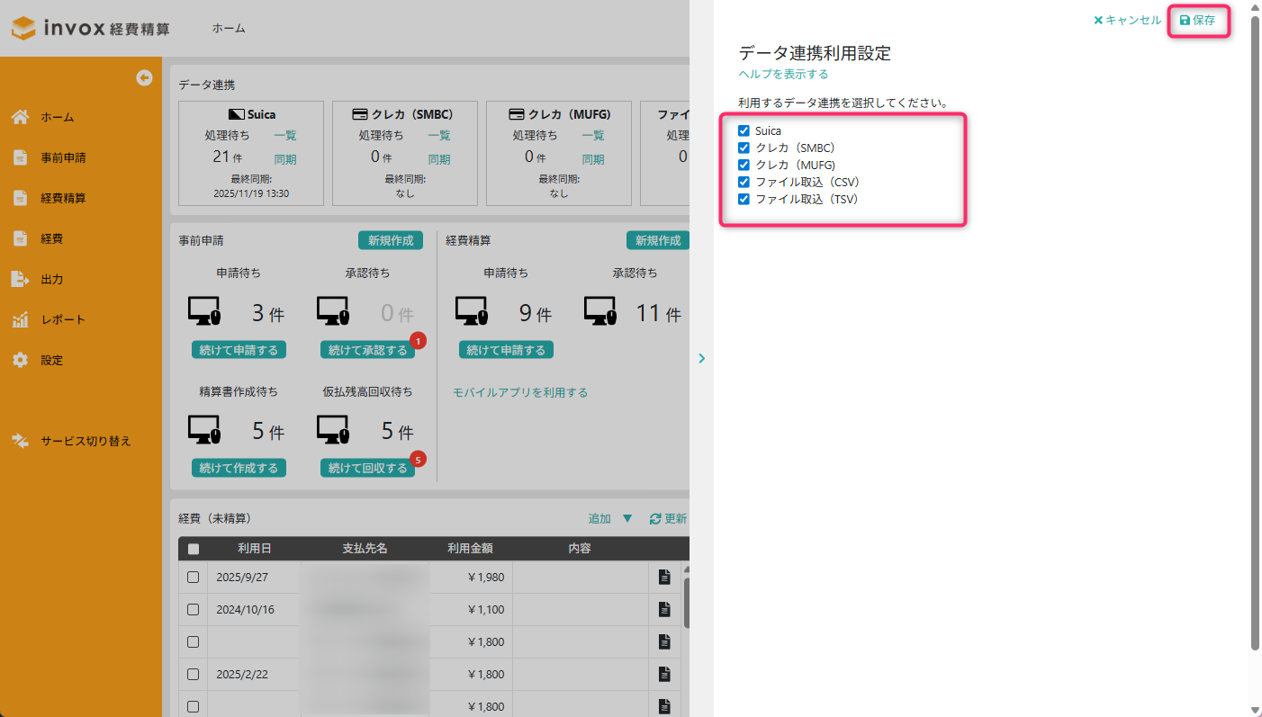Click the expense table scrollbar

(686, 603)
